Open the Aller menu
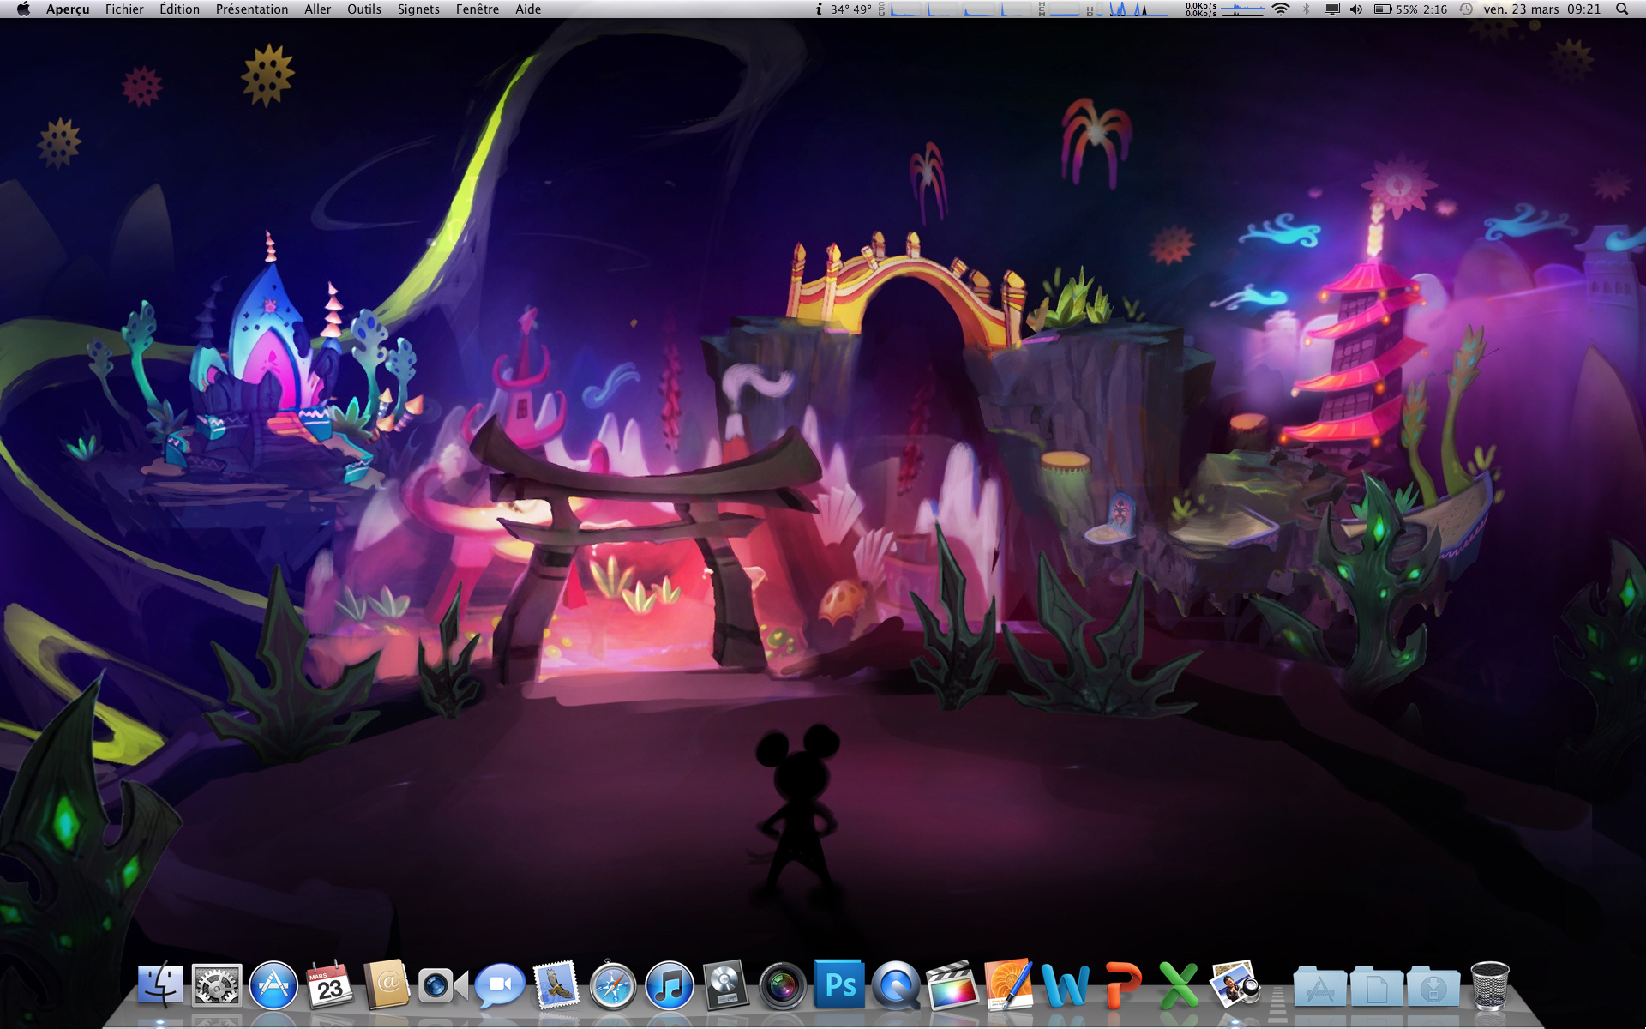The height and width of the screenshot is (1029, 1646). pyautogui.click(x=318, y=9)
